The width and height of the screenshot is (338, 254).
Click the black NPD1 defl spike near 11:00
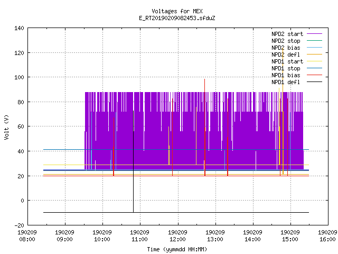click(133, 161)
